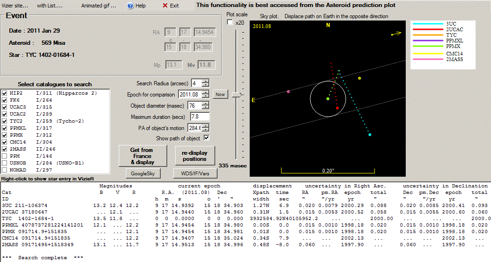Click the Object diameter value field
Viewport: 491px width, 262px height.
(195, 106)
